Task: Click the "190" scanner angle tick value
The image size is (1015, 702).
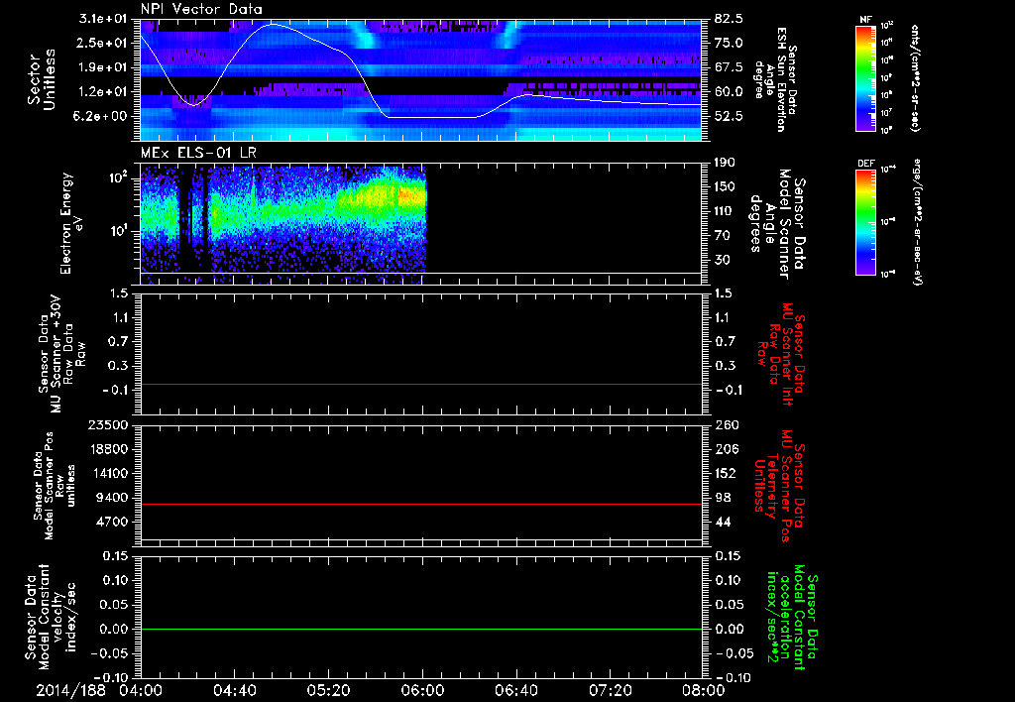Action: tap(726, 162)
